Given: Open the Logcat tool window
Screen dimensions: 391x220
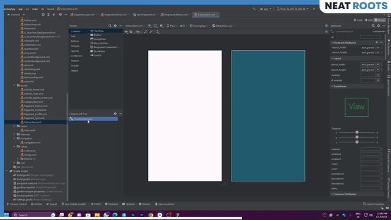Looking at the screenshot, I should tap(51, 204).
